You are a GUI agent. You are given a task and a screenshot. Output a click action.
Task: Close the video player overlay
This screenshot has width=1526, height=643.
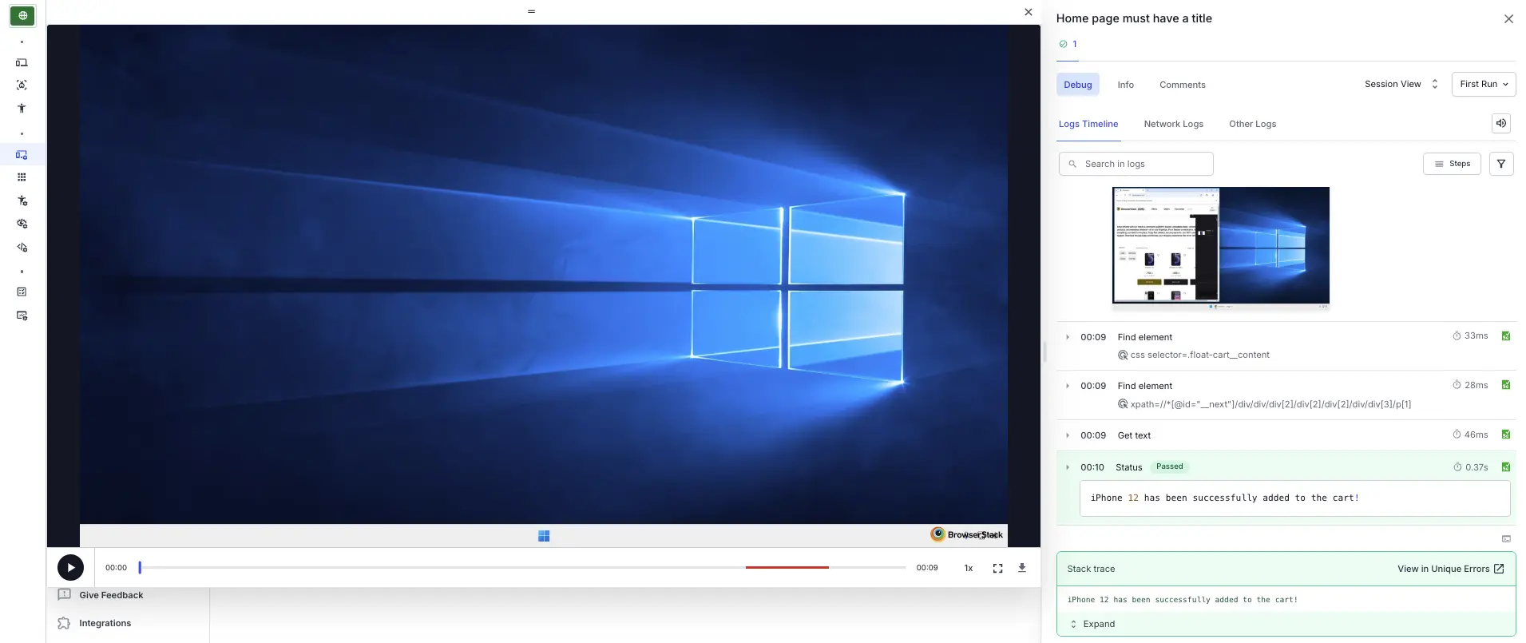coord(1029,12)
